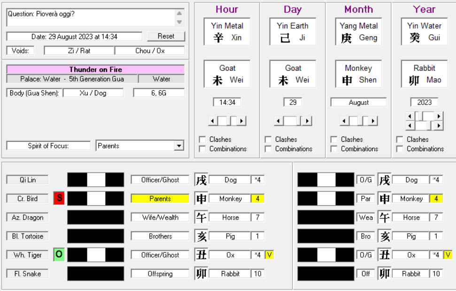Move the Day slider left arrow
The image size is (456, 291).
click(x=278, y=121)
